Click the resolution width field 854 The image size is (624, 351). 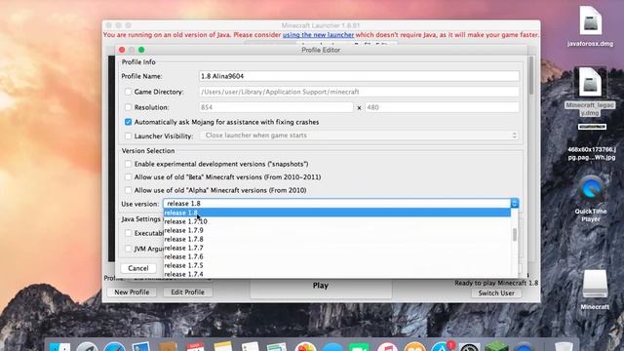tap(276, 107)
